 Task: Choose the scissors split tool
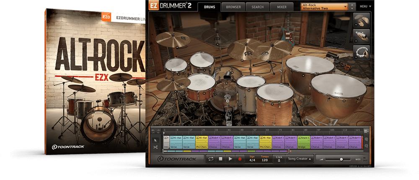pyautogui.click(x=155, y=147)
